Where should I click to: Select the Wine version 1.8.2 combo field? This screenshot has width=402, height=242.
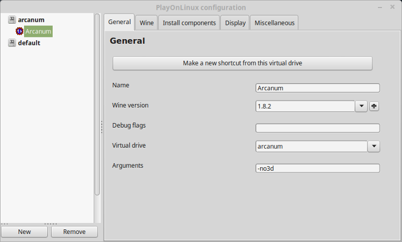[x=306, y=106]
